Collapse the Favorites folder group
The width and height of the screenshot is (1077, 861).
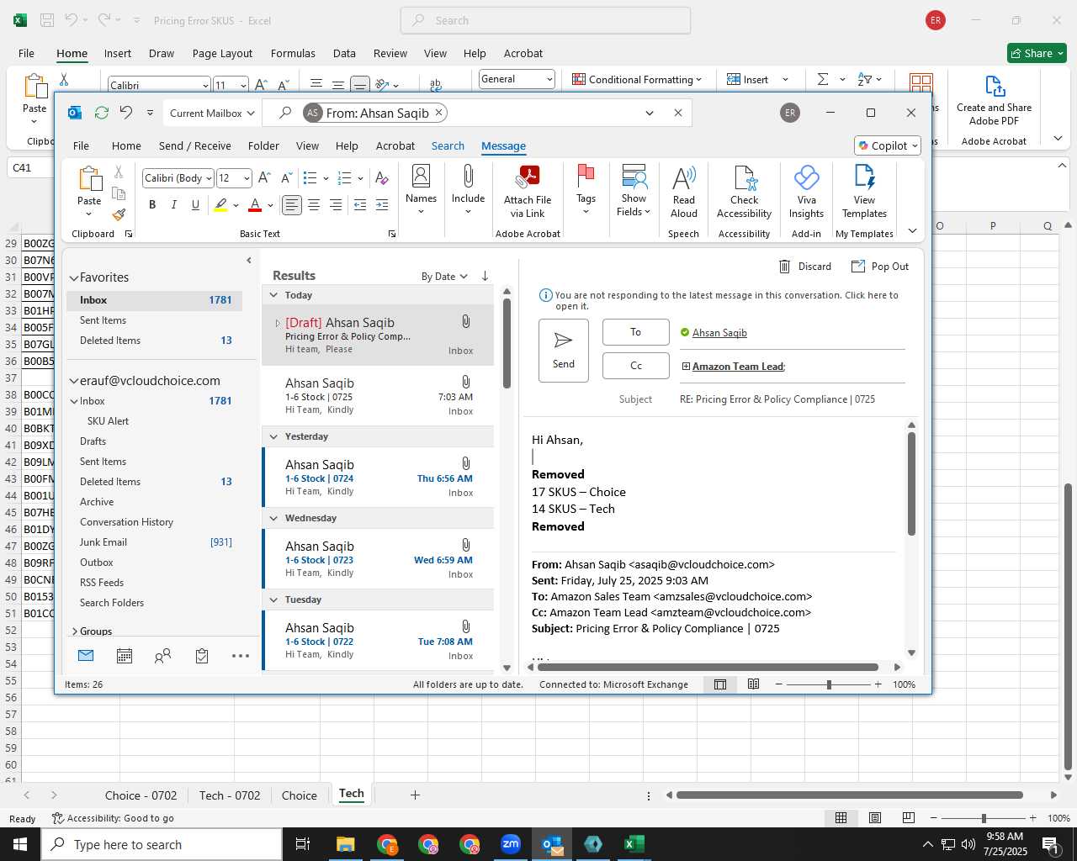tap(74, 277)
